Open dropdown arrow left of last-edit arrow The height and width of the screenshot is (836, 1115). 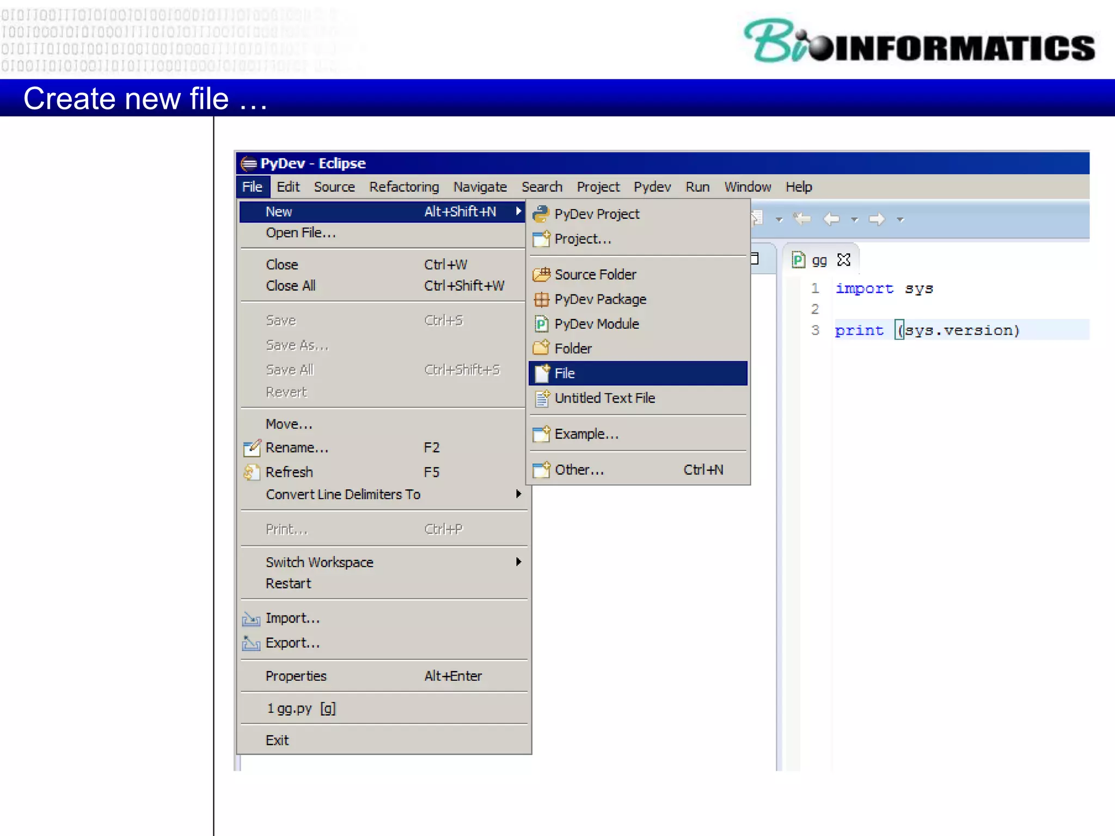point(779,220)
